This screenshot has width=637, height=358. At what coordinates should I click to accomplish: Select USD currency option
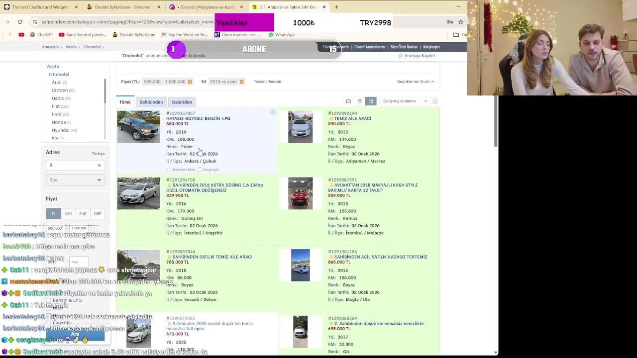point(68,214)
